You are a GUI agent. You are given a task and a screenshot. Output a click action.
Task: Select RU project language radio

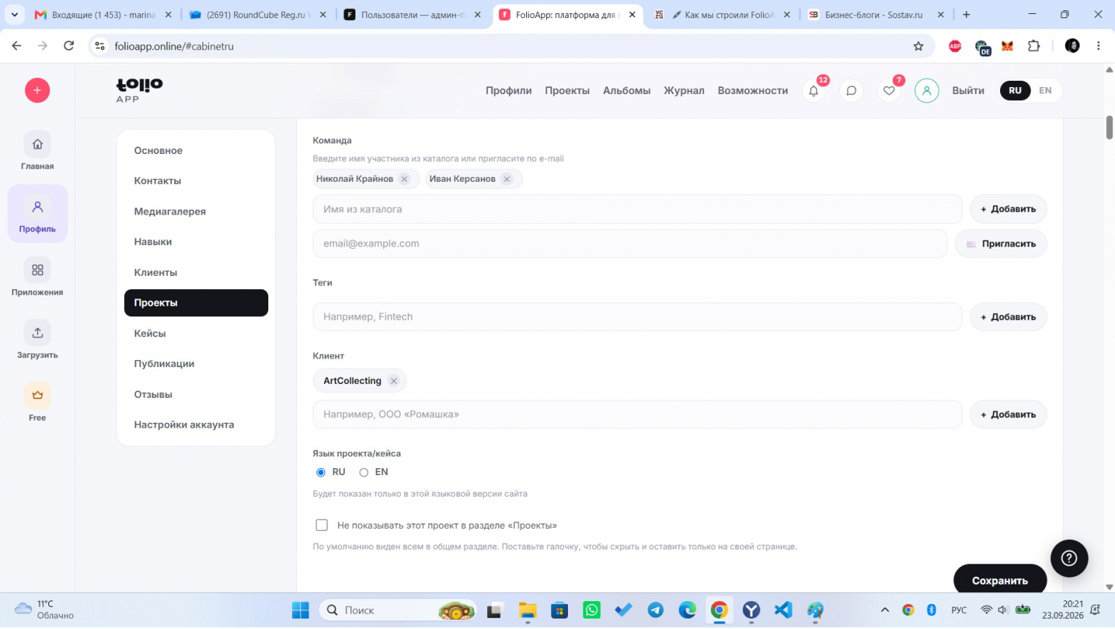[321, 472]
